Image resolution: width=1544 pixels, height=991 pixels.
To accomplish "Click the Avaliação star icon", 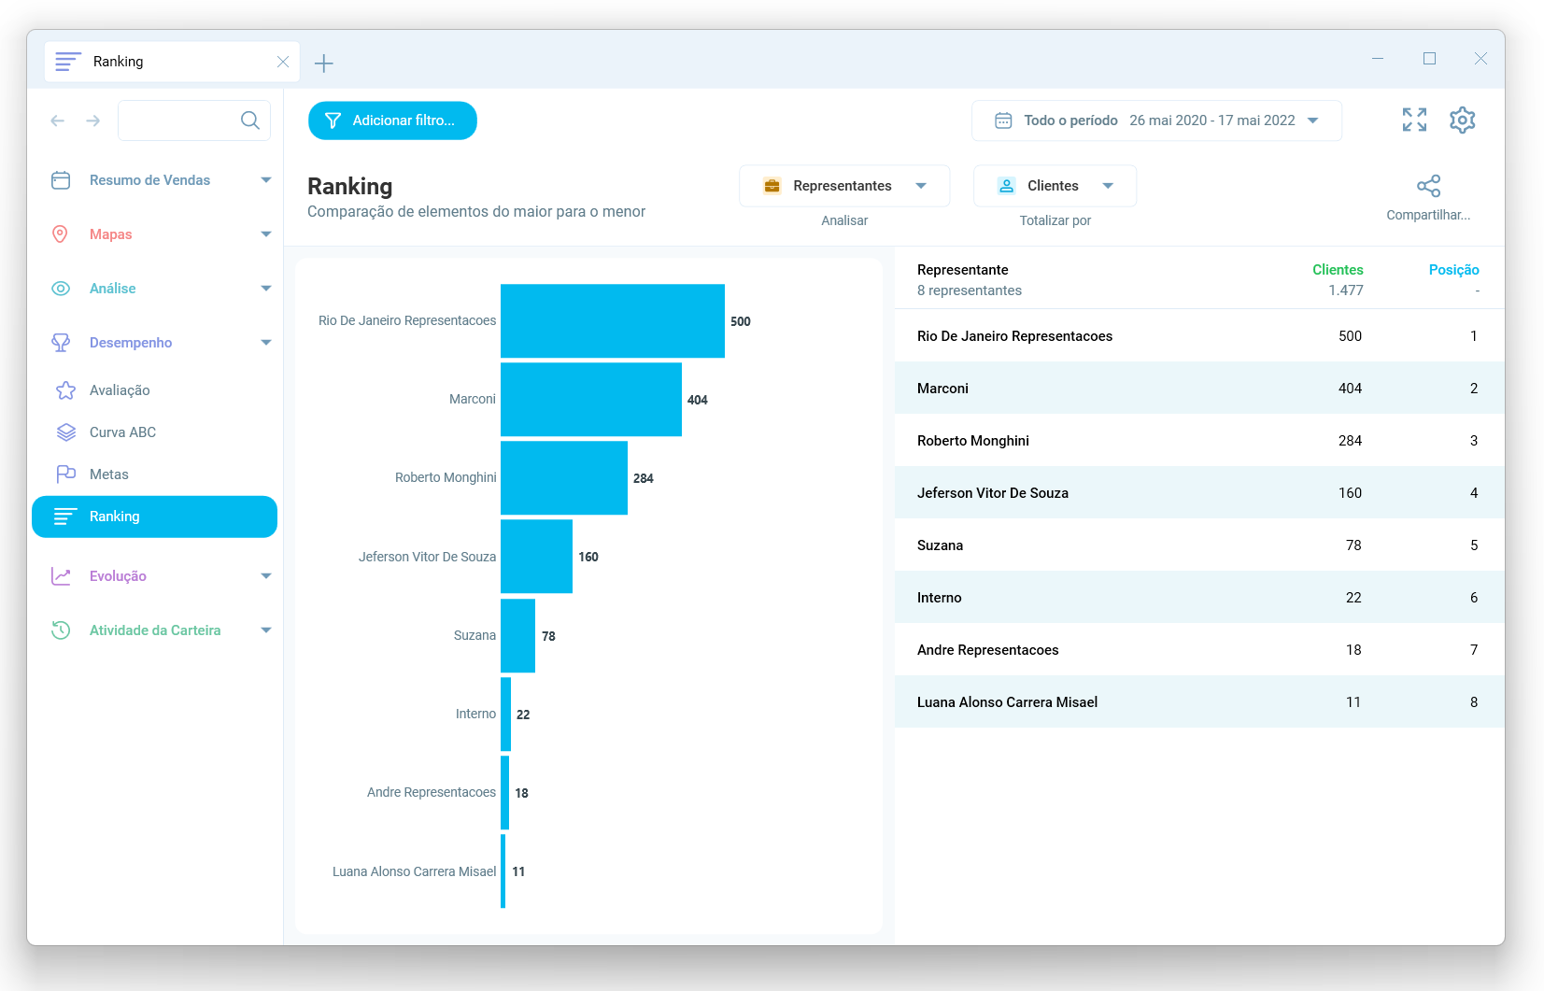I will [x=65, y=390].
